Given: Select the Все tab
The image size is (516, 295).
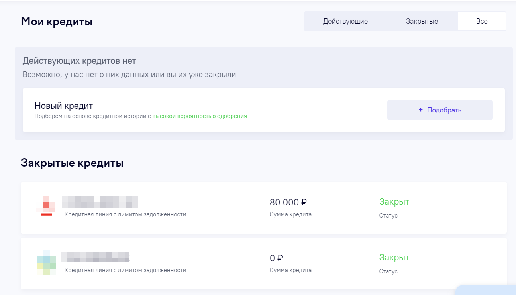Looking at the screenshot, I should (x=482, y=21).
